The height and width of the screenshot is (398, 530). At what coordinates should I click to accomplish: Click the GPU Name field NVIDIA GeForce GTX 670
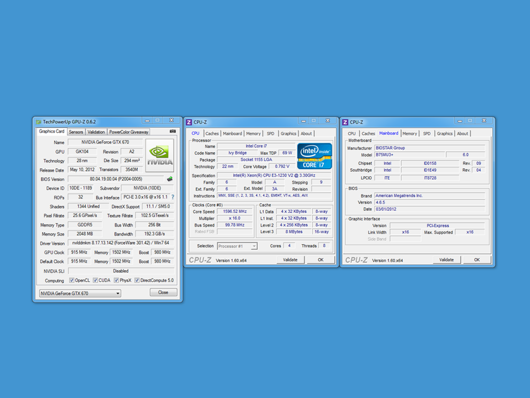[x=105, y=142]
